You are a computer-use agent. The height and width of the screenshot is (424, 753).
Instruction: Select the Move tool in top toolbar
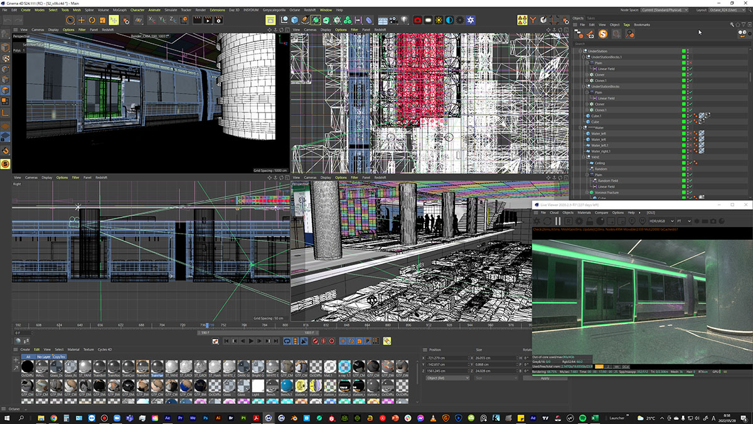coord(82,20)
